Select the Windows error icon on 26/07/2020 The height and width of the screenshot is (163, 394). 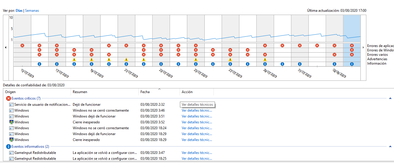213,50
